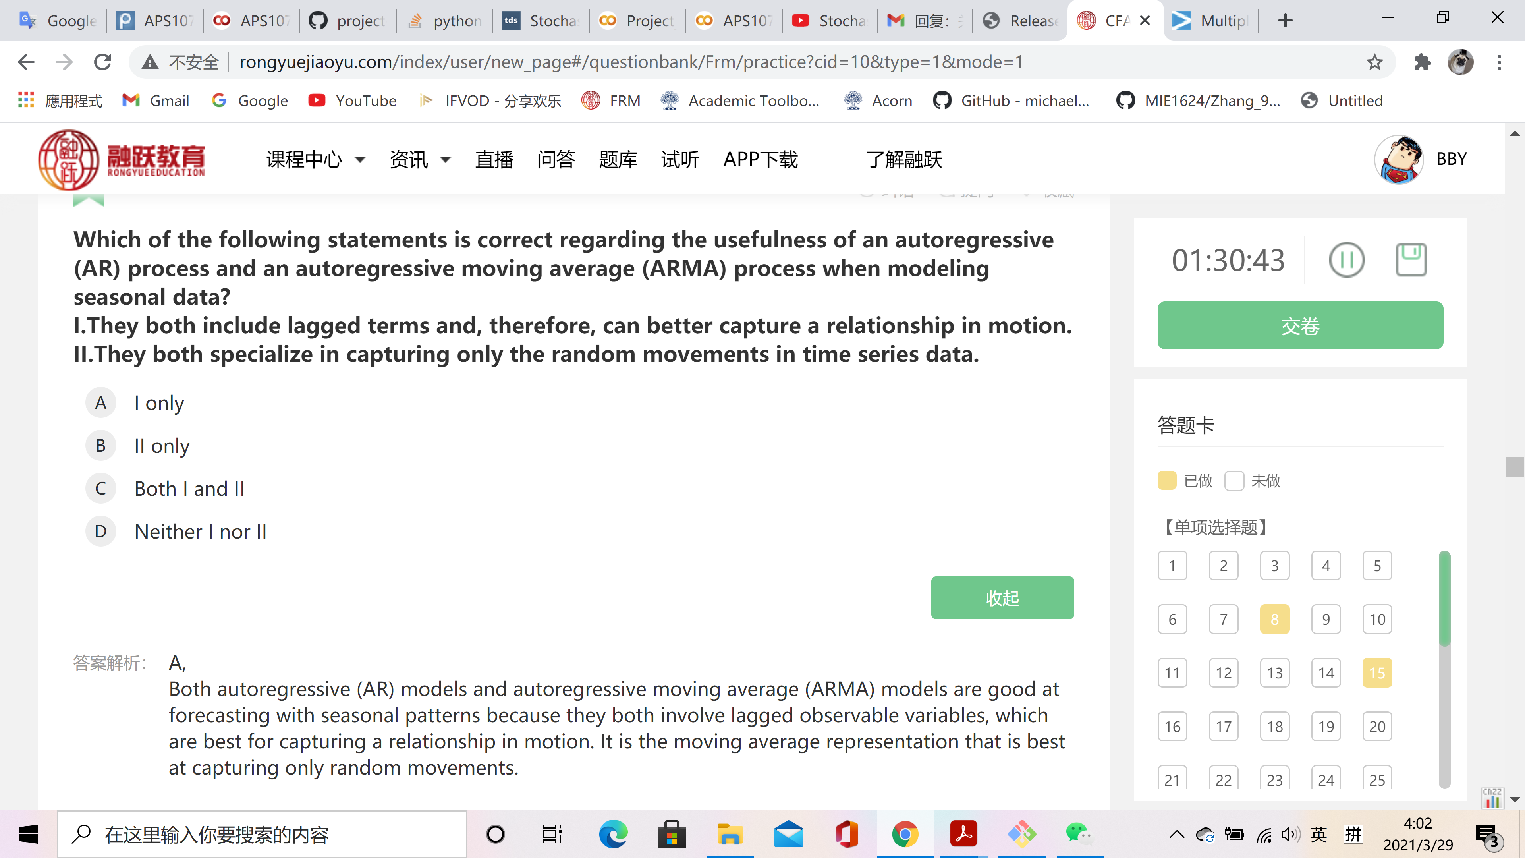Bookmark this page with the star icon
This screenshot has height=858, width=1525.
pos(1374,62)
